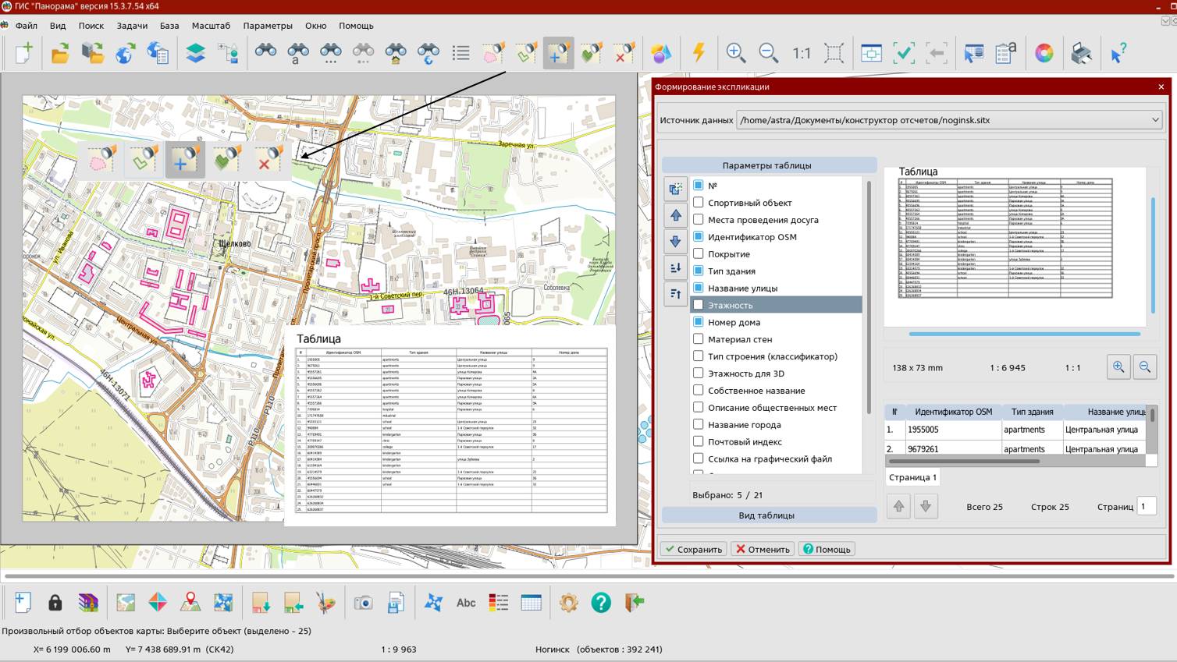This screenshot has width=1177, height=662.
Task: Click the zoom out magnifier in top toolbar
Action: tap(768, 53)
